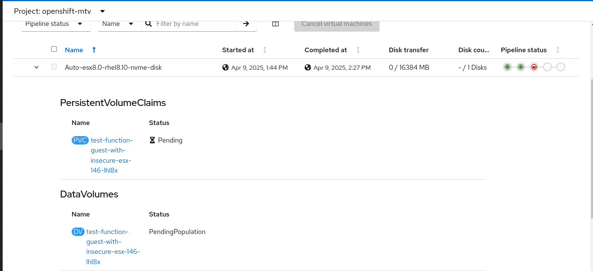Open the Name filter type dropdown
The height and width of the screenshot is (271, 593).
coord(118,24)
